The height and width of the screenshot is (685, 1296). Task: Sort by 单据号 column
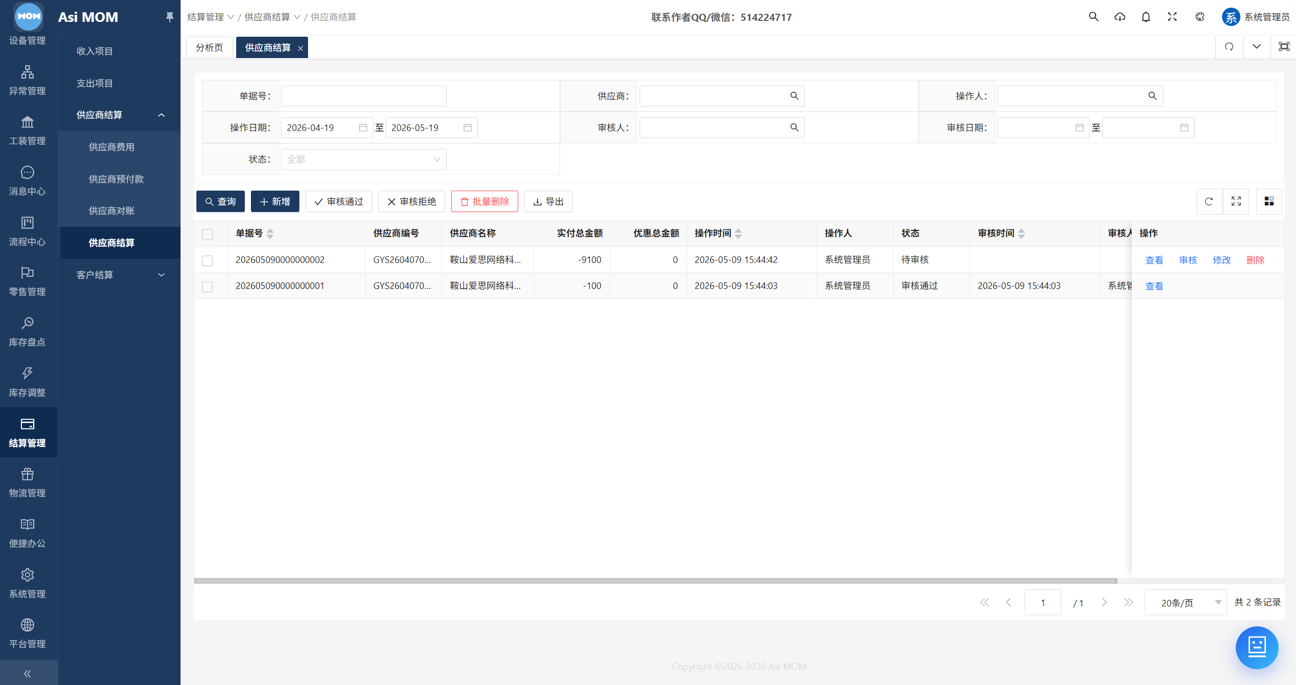tap(270, 233)
